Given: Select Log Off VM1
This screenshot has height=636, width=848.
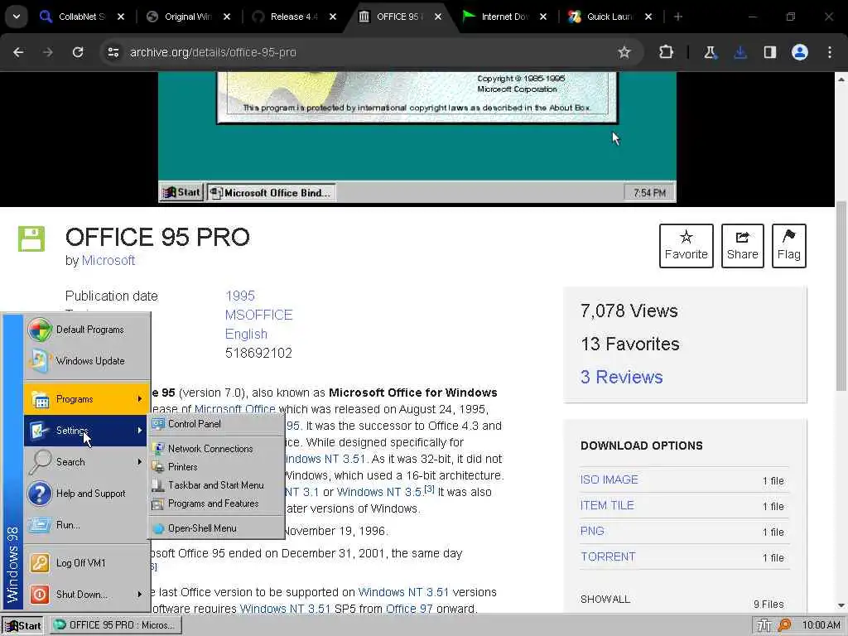Looking at the screenshot, I should click(86, 563).
